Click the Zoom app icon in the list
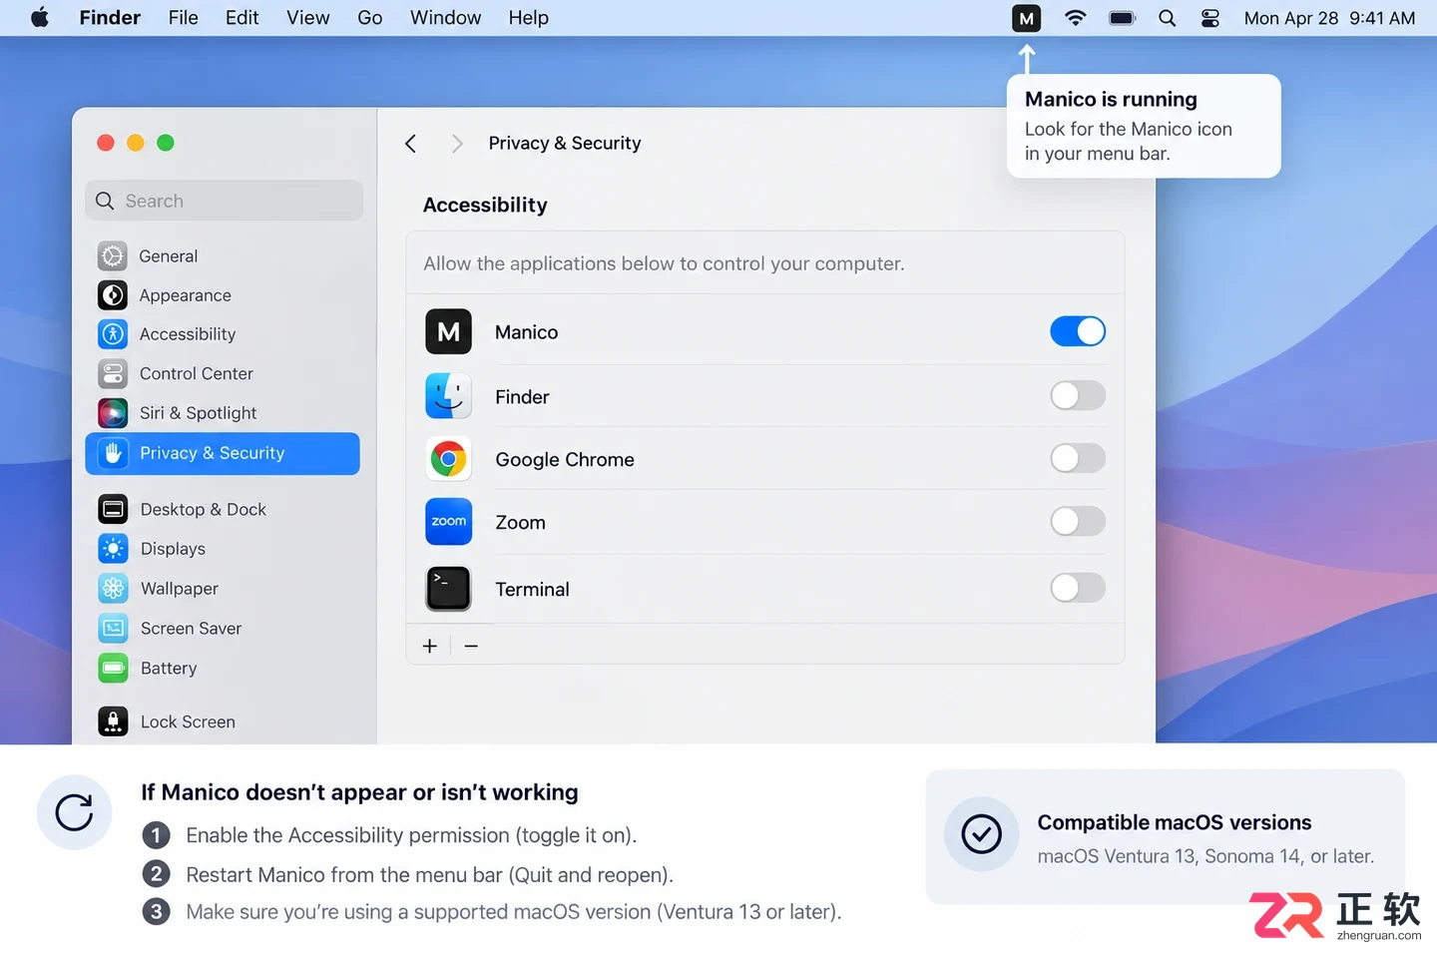The width and height of the screenshot is (1437, 958). pyautogui.click(x=448, y=522)
